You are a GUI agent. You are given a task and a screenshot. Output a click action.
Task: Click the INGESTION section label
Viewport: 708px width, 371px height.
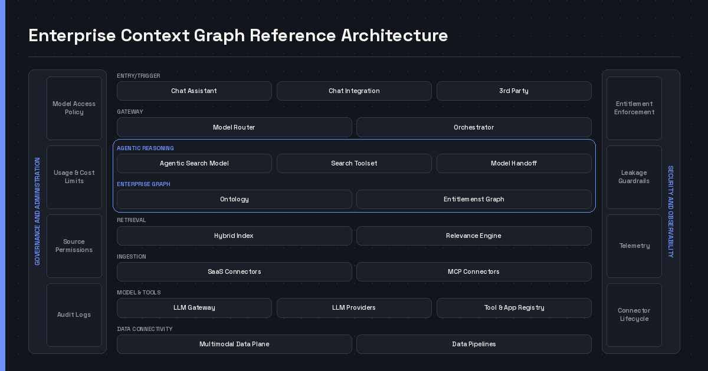pyautogui.click(x=132, y=257)
